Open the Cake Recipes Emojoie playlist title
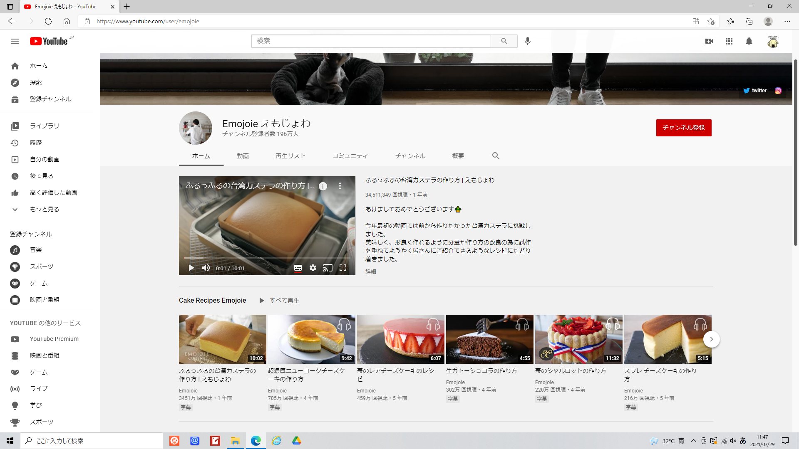Viewport: 799px width, 449px height. (212, 301)
